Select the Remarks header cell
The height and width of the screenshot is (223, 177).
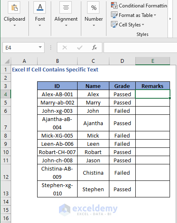tap(153, 86)
